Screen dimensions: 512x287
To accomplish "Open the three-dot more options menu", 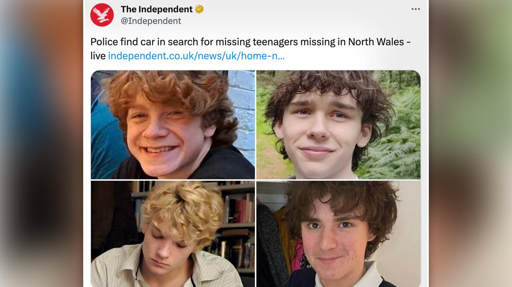I will (416, 9).
